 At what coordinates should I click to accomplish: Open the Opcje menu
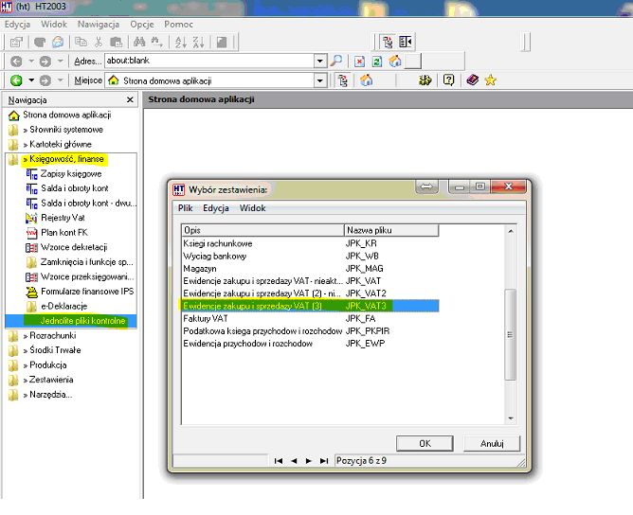(142, 25)
